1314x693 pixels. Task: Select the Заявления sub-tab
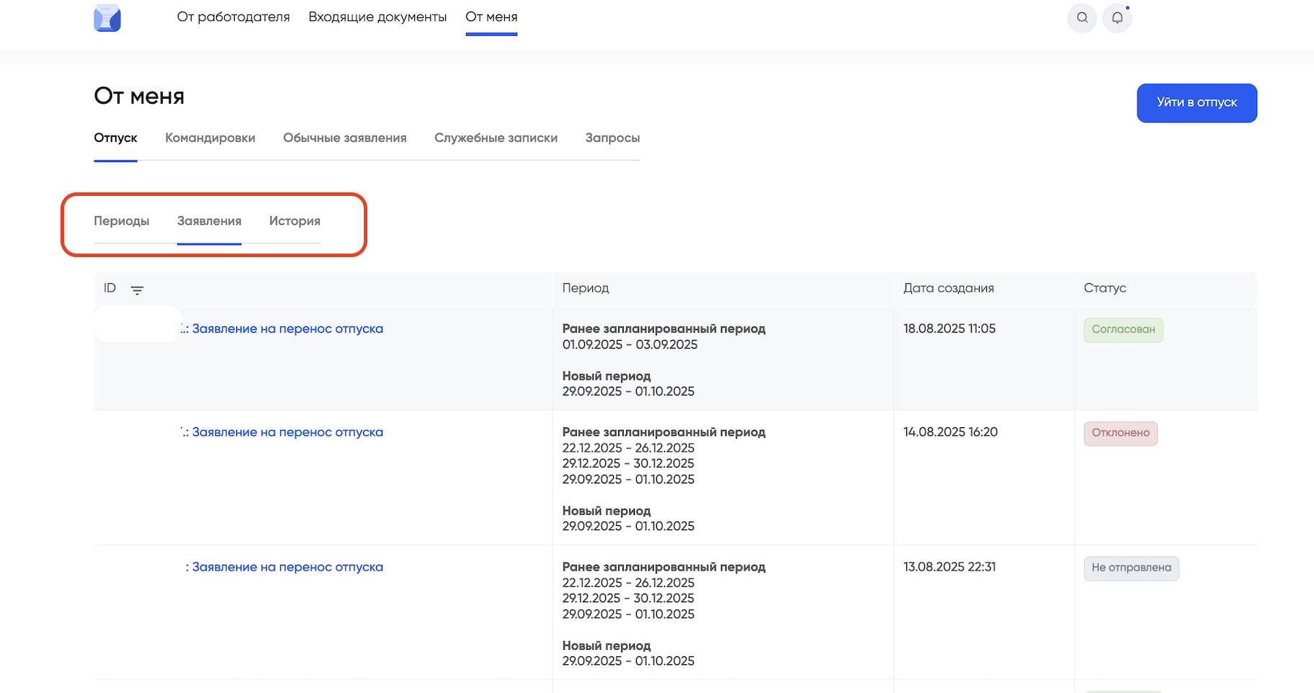coord(209,221)
